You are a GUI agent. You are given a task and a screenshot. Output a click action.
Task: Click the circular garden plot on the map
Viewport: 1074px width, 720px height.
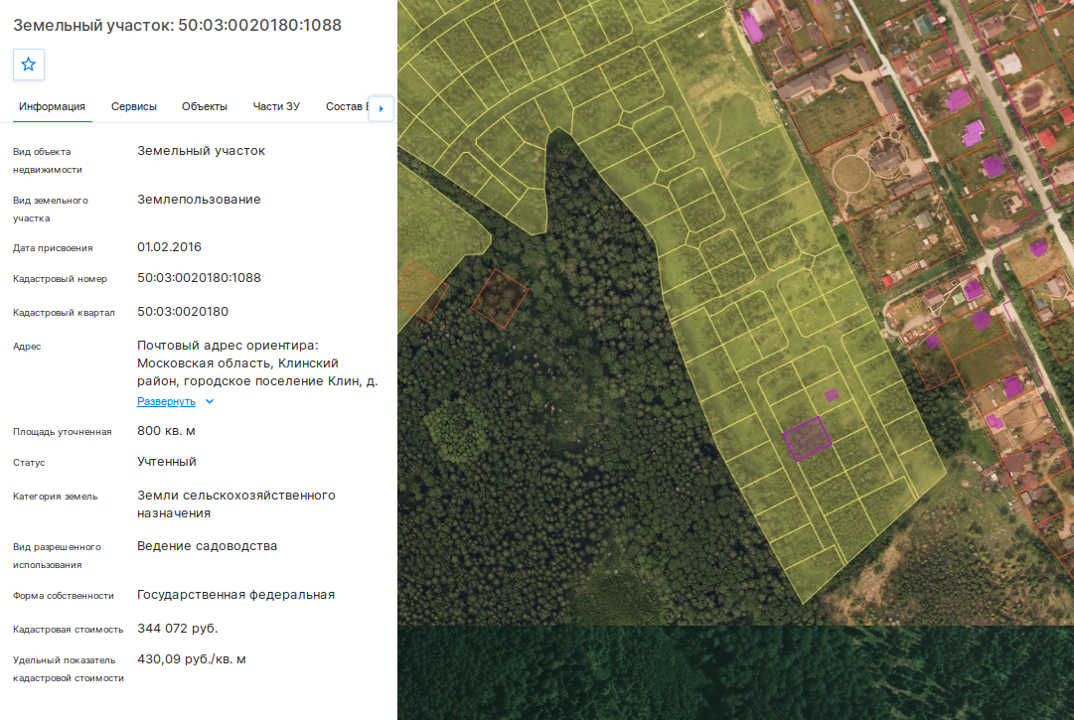(x=850, y=174)
